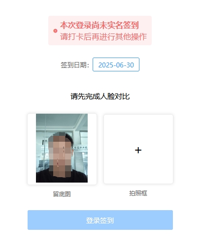Click the 登录签到 button
The height and width of the screenshot is (250, 200).
click(100, 220)
